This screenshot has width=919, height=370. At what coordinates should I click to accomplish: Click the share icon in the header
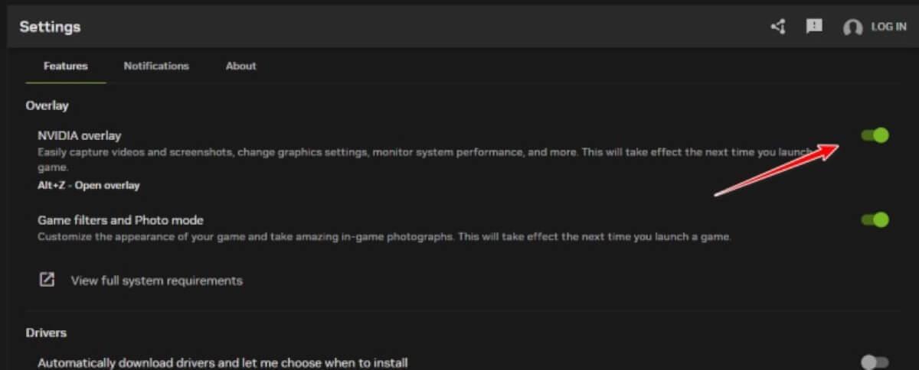click(778, 27)
